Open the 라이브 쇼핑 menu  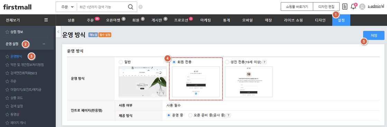coord(293,20)
